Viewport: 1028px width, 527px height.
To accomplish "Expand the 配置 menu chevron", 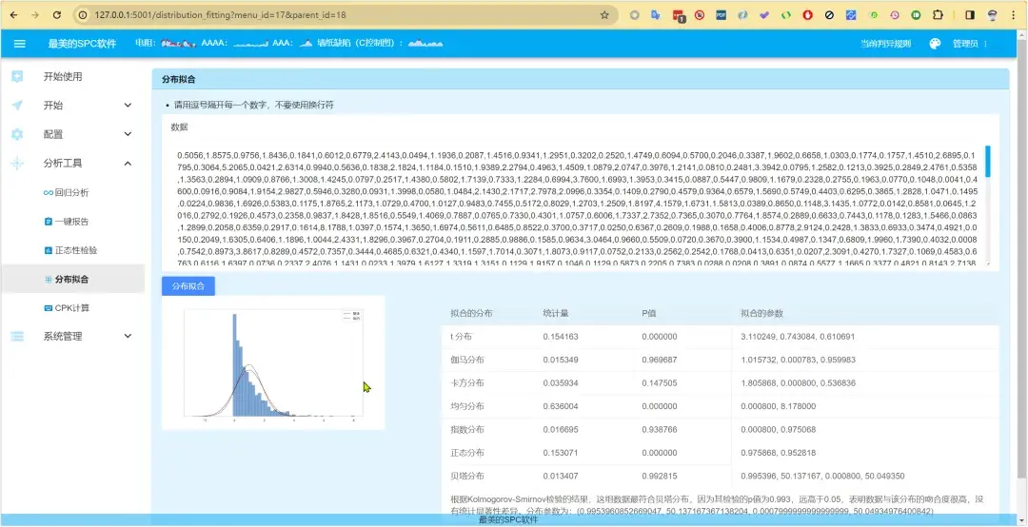I will (x=128, y=134).
